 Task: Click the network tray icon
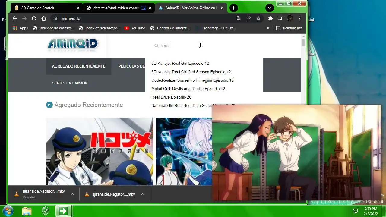click(x=356, y=211)
